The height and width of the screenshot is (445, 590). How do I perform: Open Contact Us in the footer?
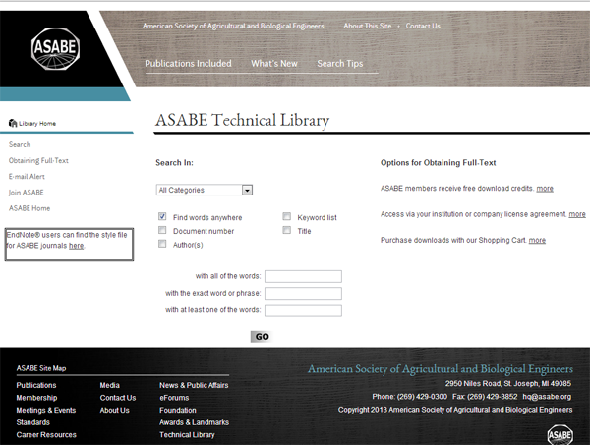[118, 398]
